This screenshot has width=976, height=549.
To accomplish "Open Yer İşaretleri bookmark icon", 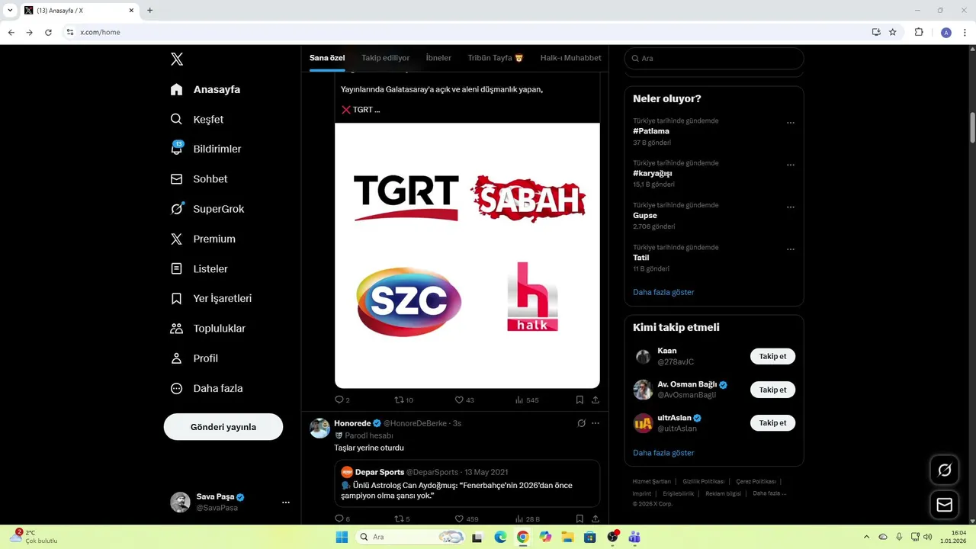I will point(176,298).
